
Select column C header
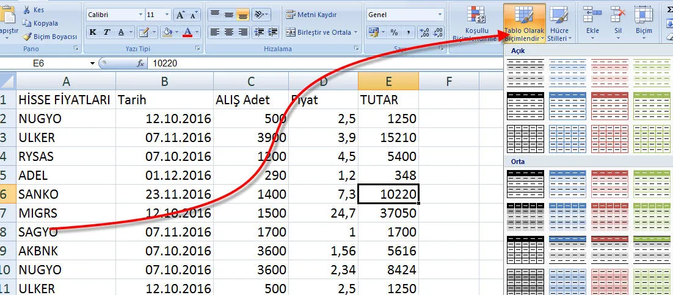coord(251,81)
